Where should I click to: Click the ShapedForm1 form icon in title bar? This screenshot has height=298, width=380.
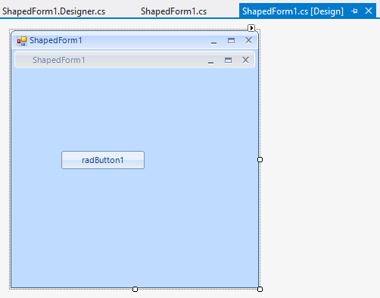pos(22,41)
